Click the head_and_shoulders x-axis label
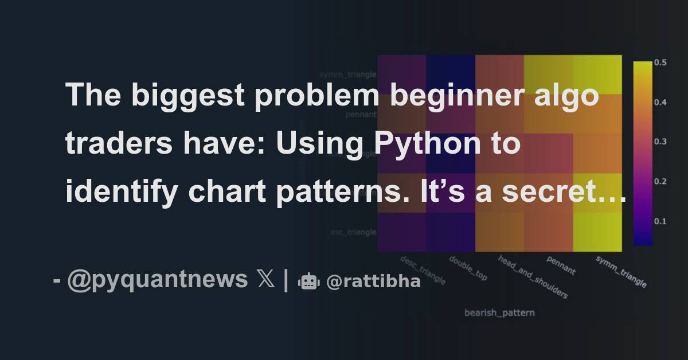Image resolution: width=688 pixels, height=360 pixels. coord(533,277)
